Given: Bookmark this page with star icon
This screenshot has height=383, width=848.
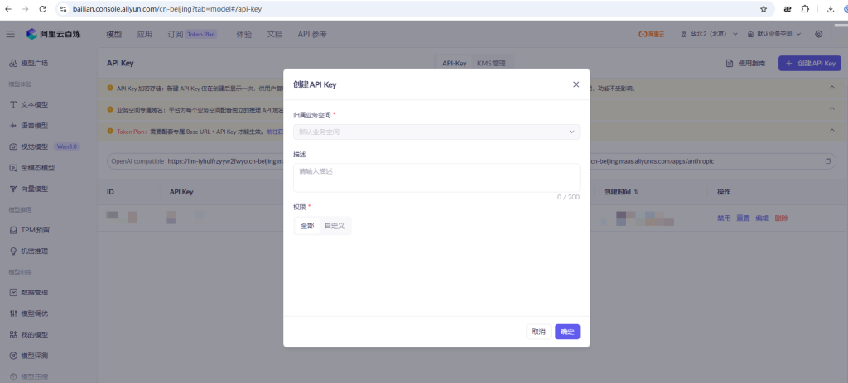Looking at the screenshot, I should click(x=764, y=9).
